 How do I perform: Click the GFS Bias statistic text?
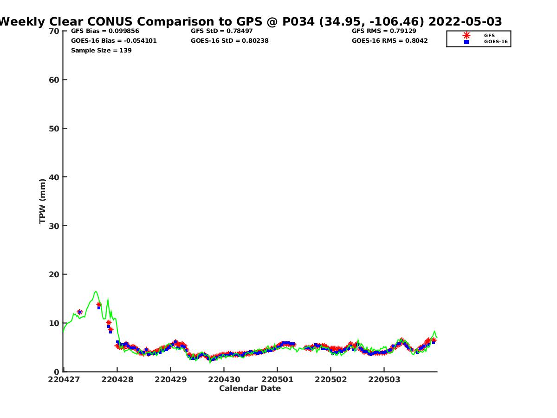pyautogui.click(x=105, y=31)
